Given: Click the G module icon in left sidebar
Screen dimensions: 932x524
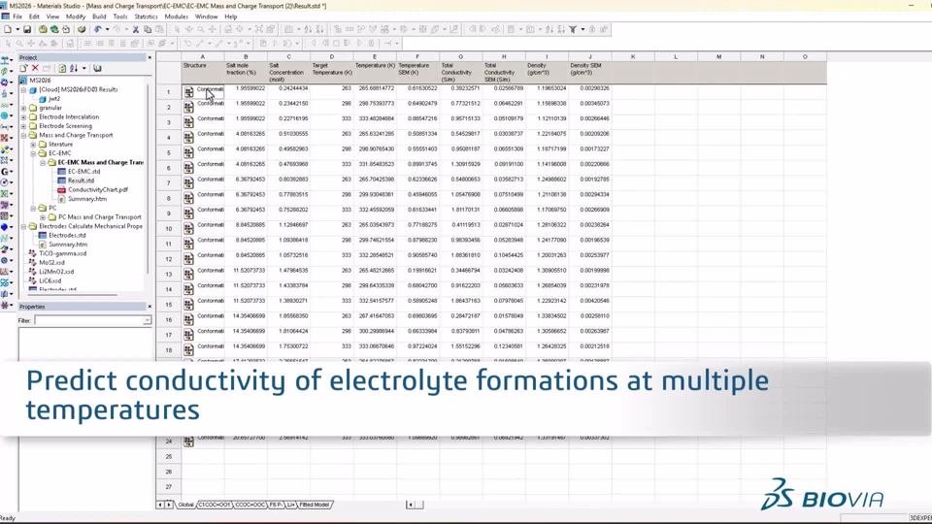Looking at the screenshot, I should tap(5, 172).
